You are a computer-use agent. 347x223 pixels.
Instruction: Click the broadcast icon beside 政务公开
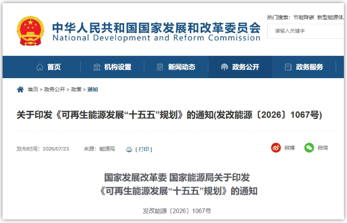tap(224, 67)
